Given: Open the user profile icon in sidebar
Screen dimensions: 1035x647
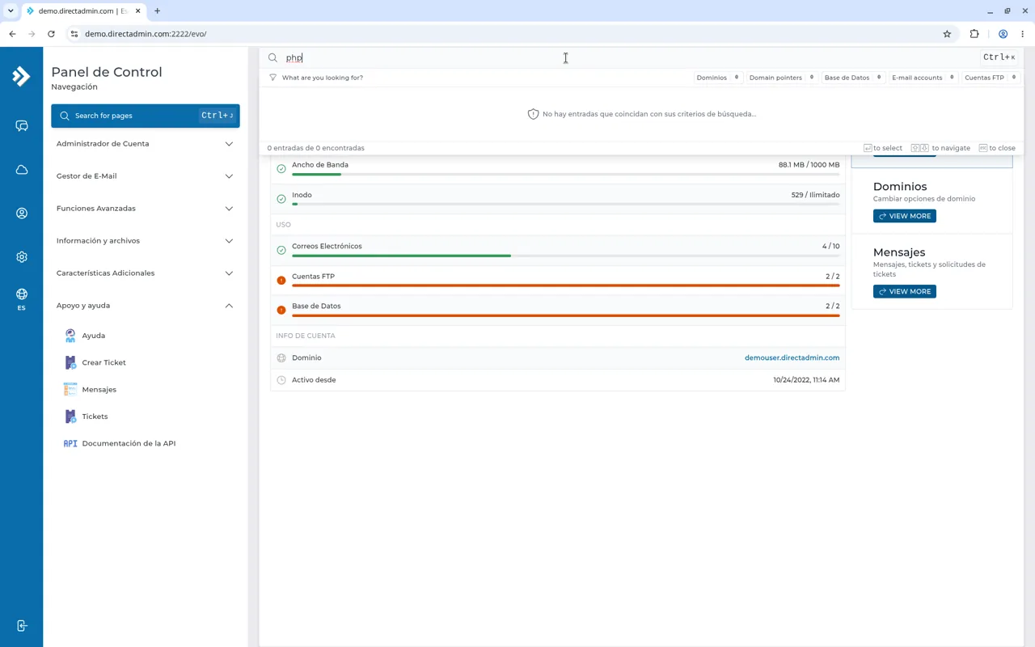Looking at the screenshot, I should 22,214.
